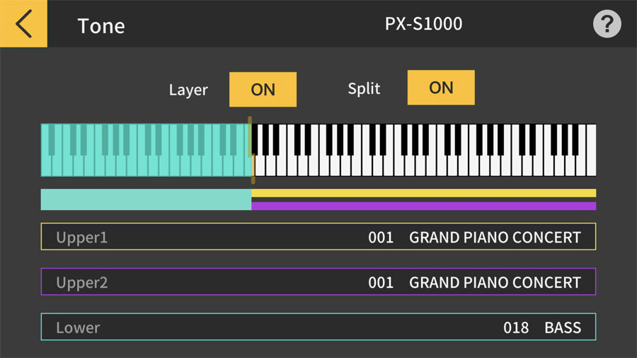Open help with the question mark icon
The width and height of the screenshot is (637, 358).
click(607, 24)
